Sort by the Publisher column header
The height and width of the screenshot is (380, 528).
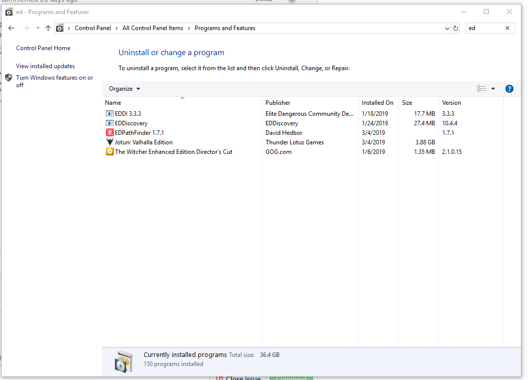(310, 103)
